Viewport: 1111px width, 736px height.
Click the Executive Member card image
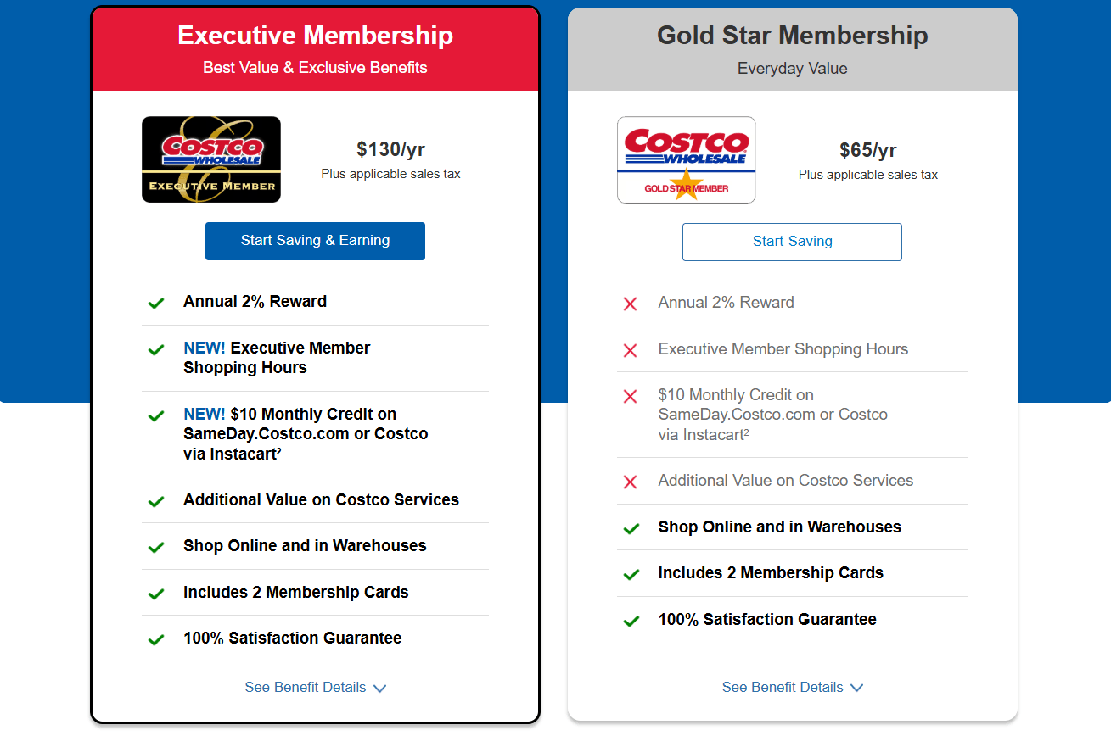pyautogui.click(x=210, y=159)
